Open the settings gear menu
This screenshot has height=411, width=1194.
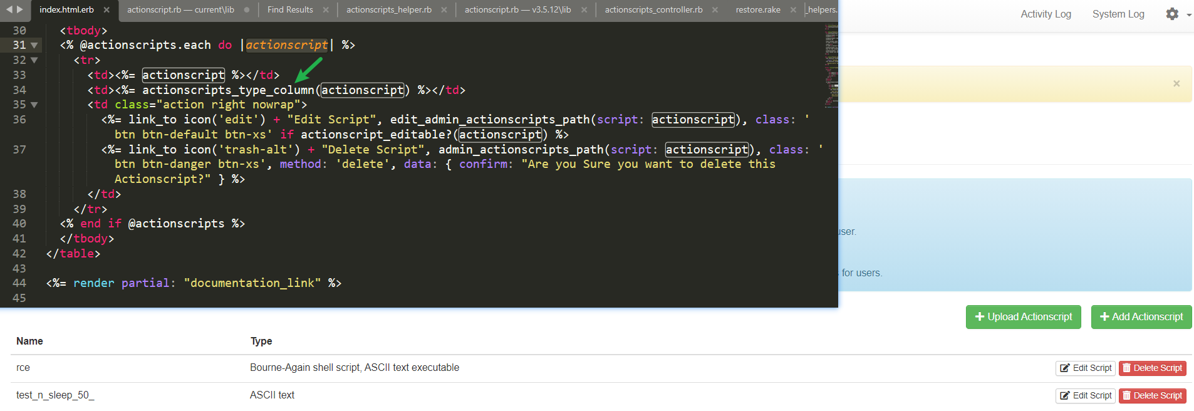coord(1172,14)
